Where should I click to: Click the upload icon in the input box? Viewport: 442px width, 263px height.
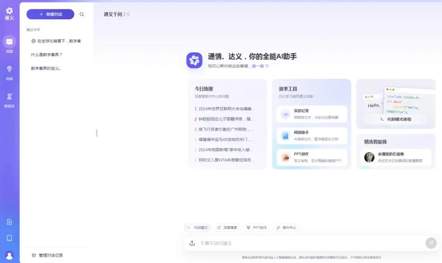(192, 243)
